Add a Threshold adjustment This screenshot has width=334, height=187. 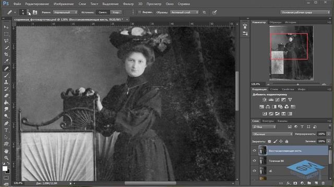(277, 114)
